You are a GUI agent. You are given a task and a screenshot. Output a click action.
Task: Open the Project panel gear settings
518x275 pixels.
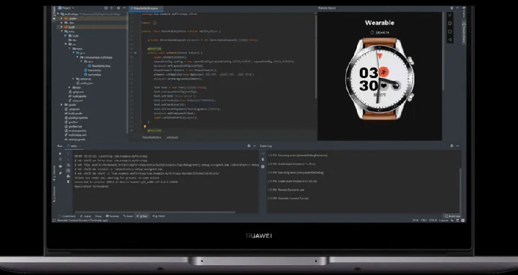(118, 8)
